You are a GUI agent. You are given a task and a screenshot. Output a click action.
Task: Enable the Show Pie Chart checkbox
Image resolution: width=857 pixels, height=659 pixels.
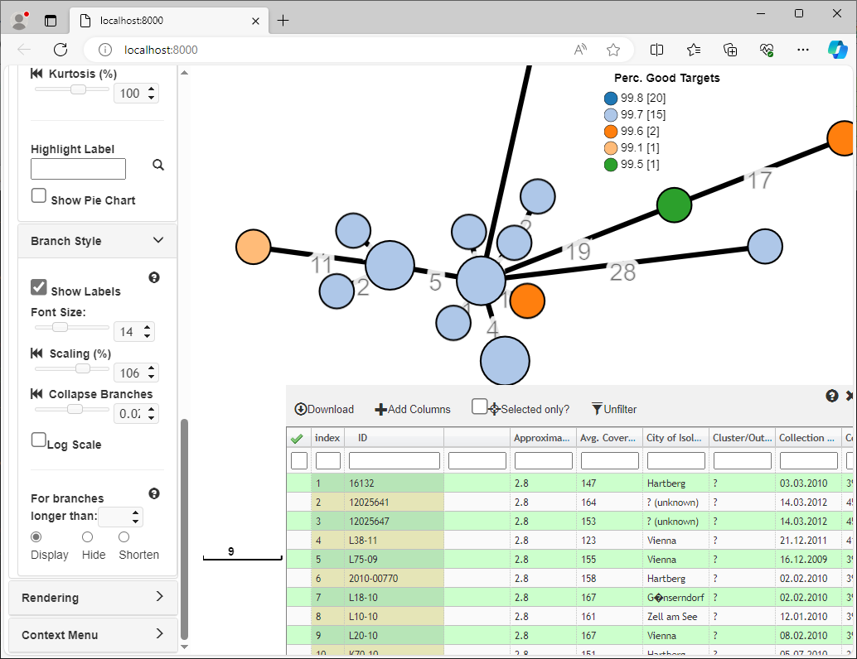click(39, 196)
